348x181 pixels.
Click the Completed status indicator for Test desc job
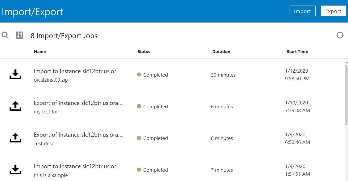point(139,138)
